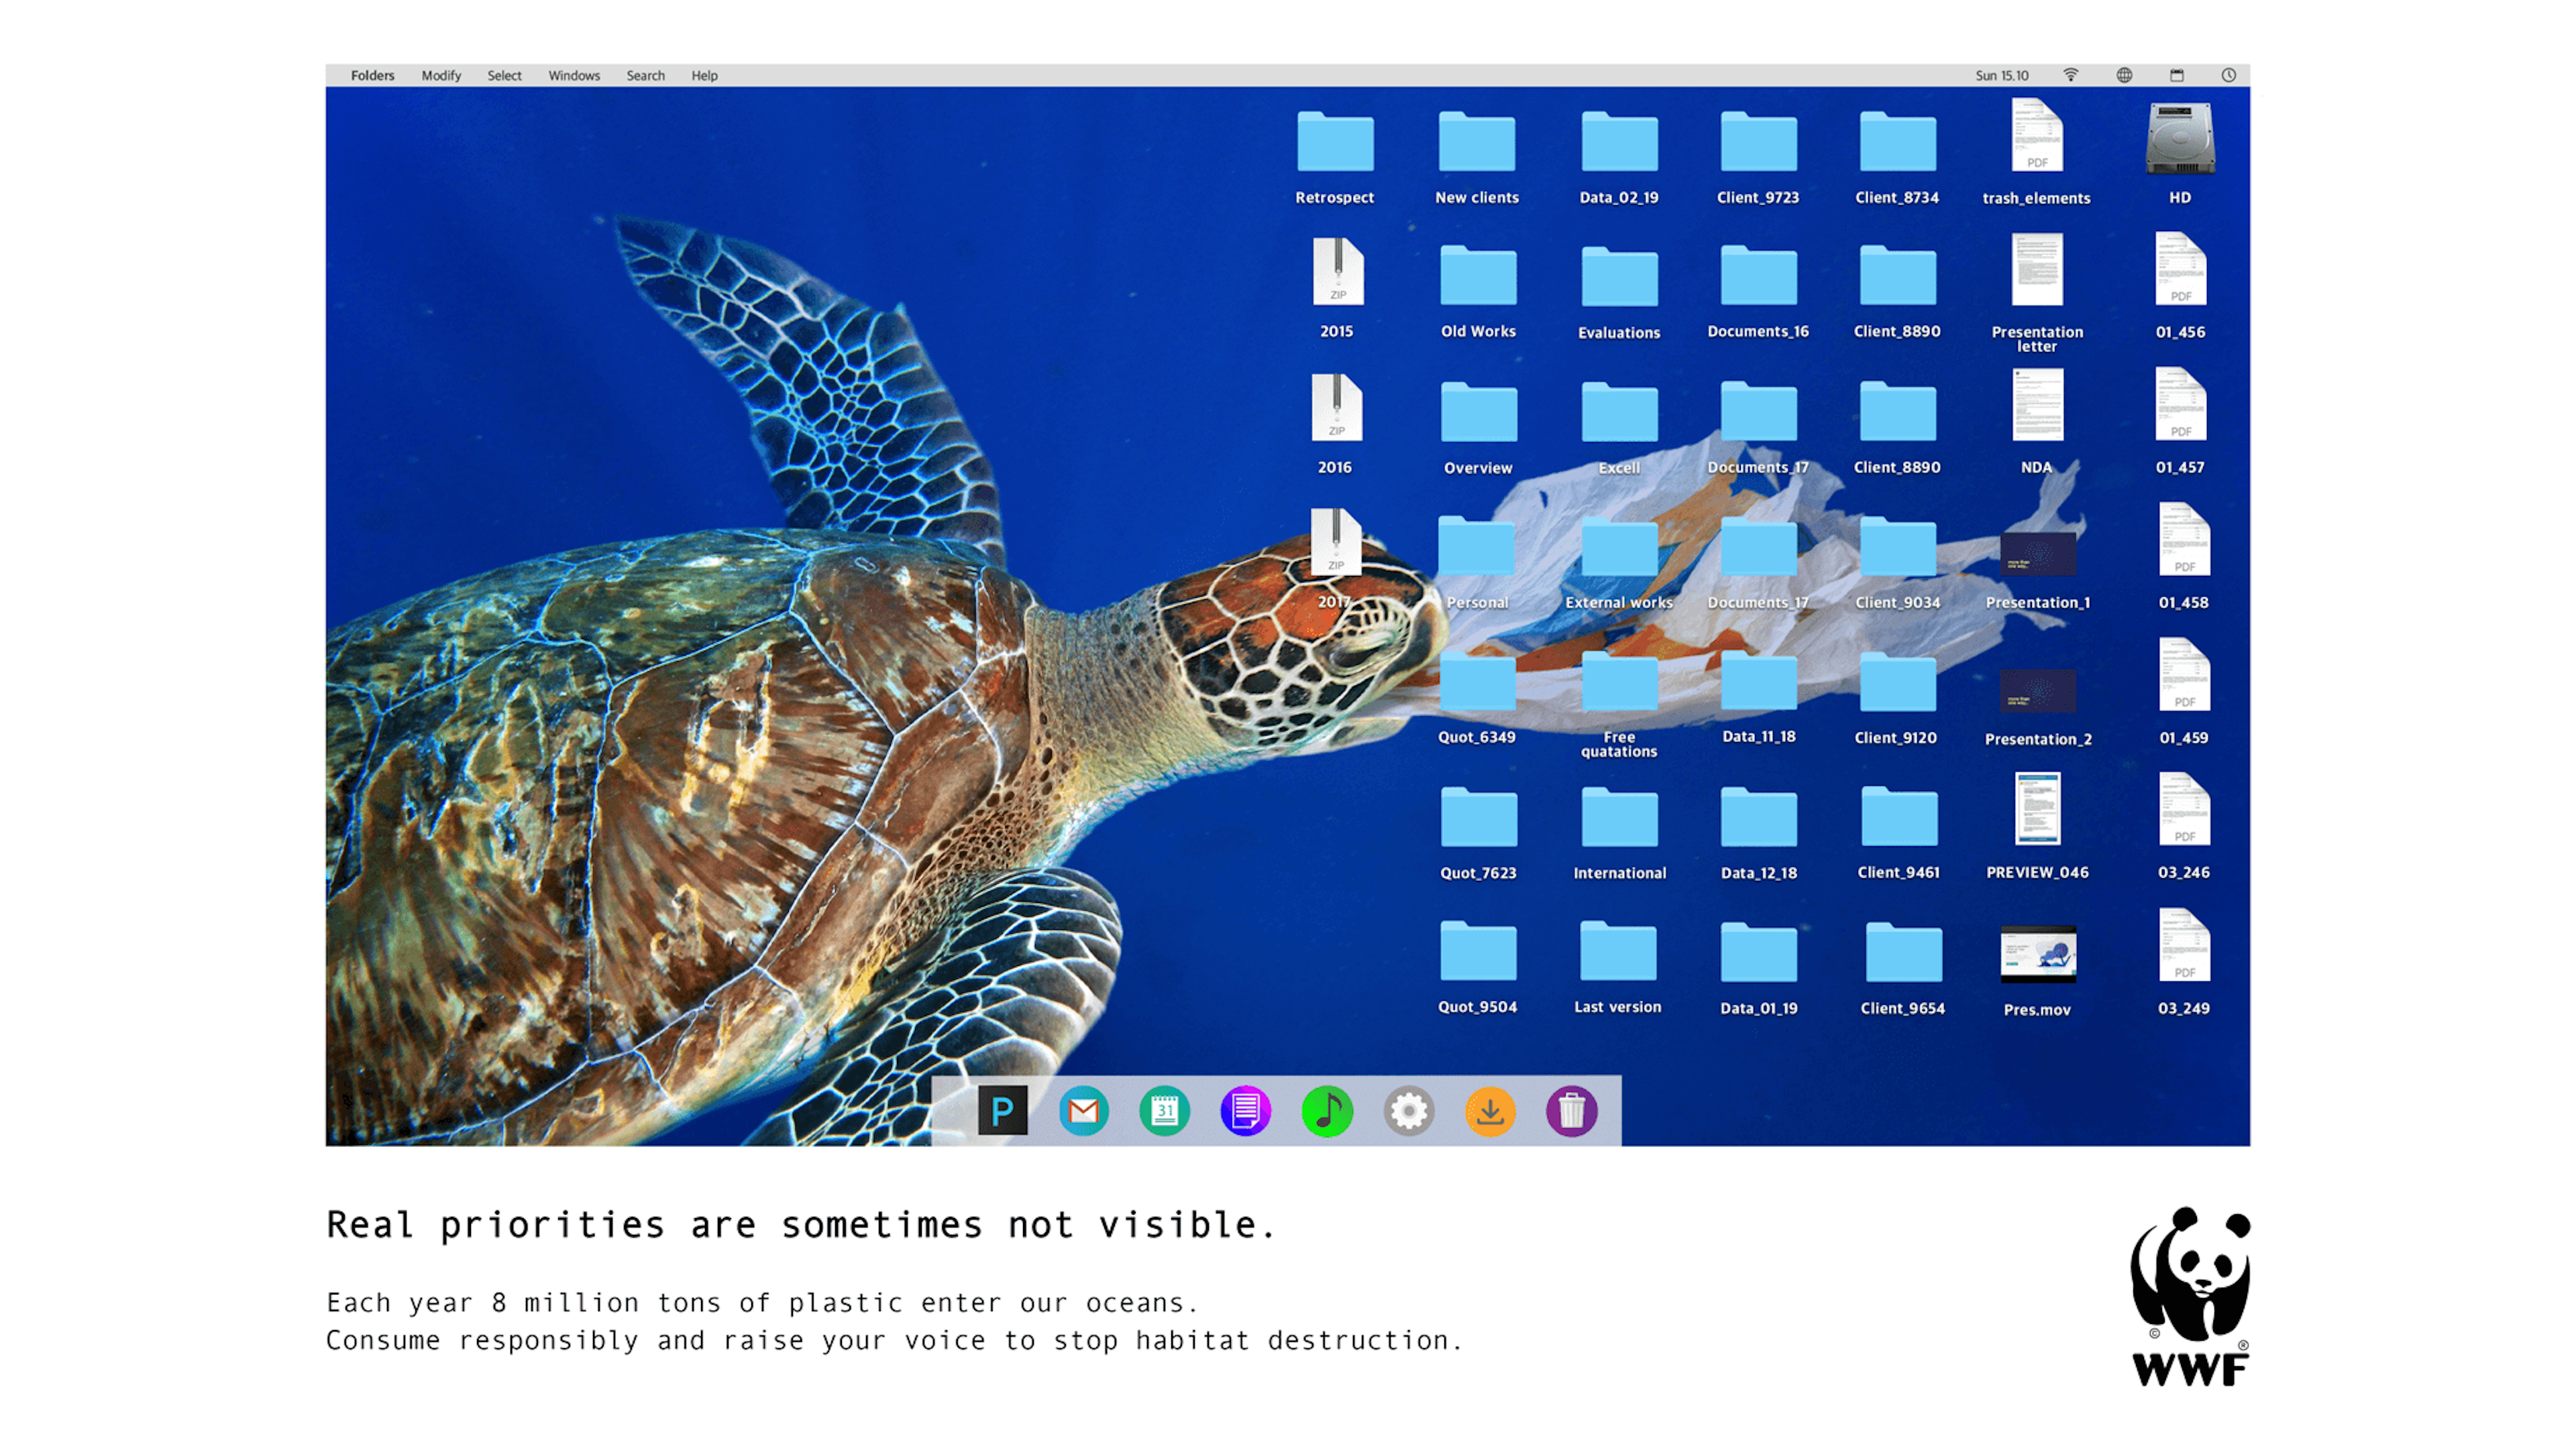Click the globe indicator in the menu bar

click(2123, 75)
